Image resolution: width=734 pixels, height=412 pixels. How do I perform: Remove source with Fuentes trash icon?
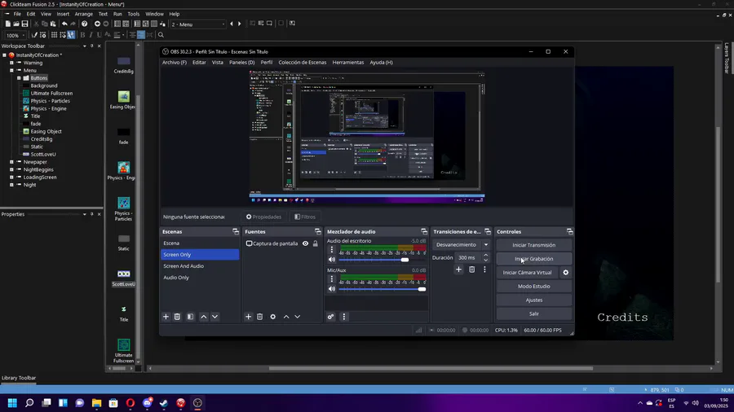[260, 317]
